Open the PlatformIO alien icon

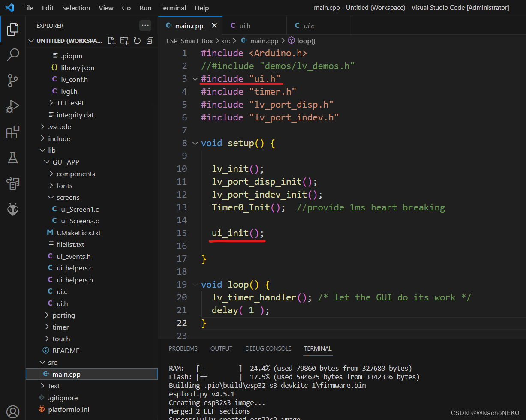click(x=13, y=209)
